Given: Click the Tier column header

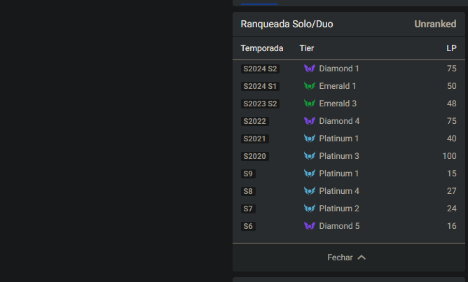Looking at the screenshot, I should point(307,48).
